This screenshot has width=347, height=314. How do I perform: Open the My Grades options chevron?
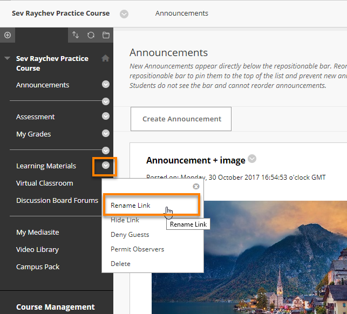click(x=106, y=134)
